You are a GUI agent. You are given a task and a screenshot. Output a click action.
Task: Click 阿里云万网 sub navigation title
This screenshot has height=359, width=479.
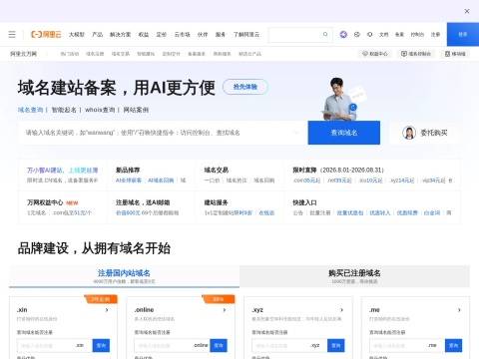[x=23, y=54]
